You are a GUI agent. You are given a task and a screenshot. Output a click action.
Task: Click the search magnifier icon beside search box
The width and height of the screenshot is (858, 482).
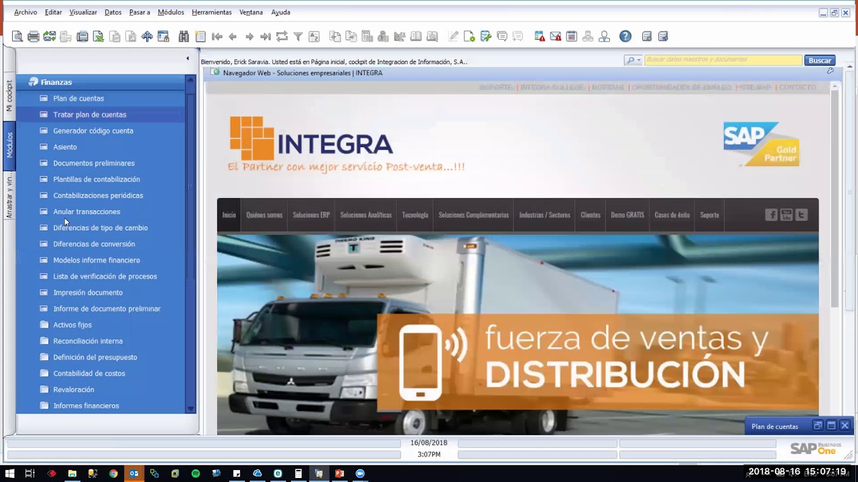pyautogui.click(x=630, y=60)
